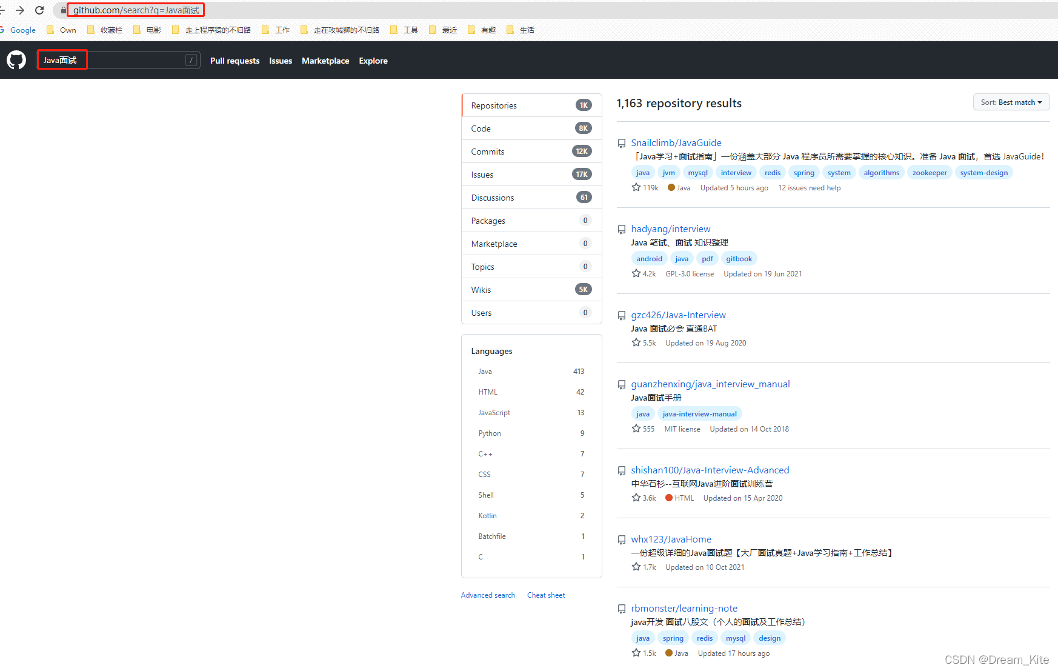Filter results by JavaScript language
The height and width of the screenshot is (671, 1058).
click(x=531, y=413)
